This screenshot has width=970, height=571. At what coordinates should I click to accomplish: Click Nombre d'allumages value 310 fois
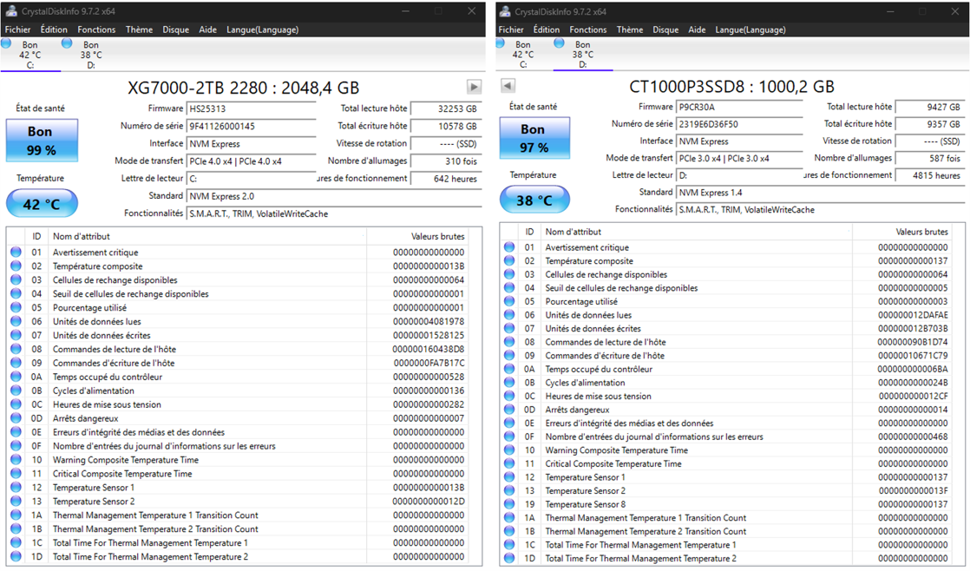coord(445,161)
